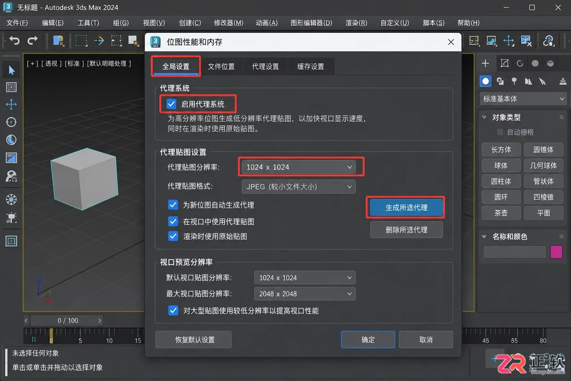Toggle 启用代理系统 checkbox
The height and width of the screenshot is (381, 571).
click(172, 104)
